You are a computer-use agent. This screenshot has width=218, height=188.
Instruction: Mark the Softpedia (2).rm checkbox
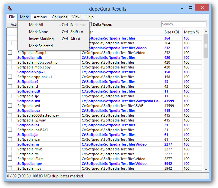(10, 159)
